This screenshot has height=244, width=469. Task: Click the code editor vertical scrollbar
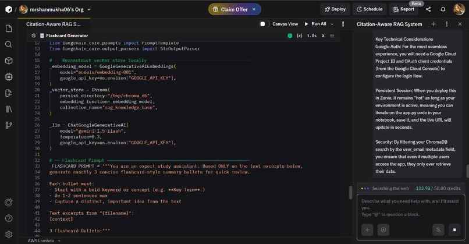click(x=350, y=192)
